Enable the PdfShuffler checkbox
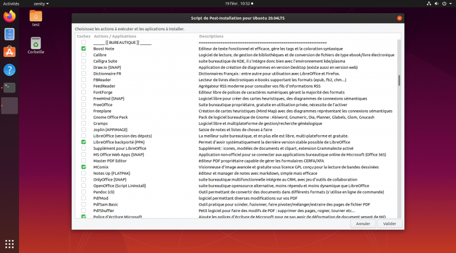The width and height of the screenshot is (456, 253). click(84, 210)
